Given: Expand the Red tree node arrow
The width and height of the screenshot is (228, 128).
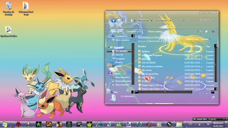Looking at the screenshot, I should coord(109,92).
